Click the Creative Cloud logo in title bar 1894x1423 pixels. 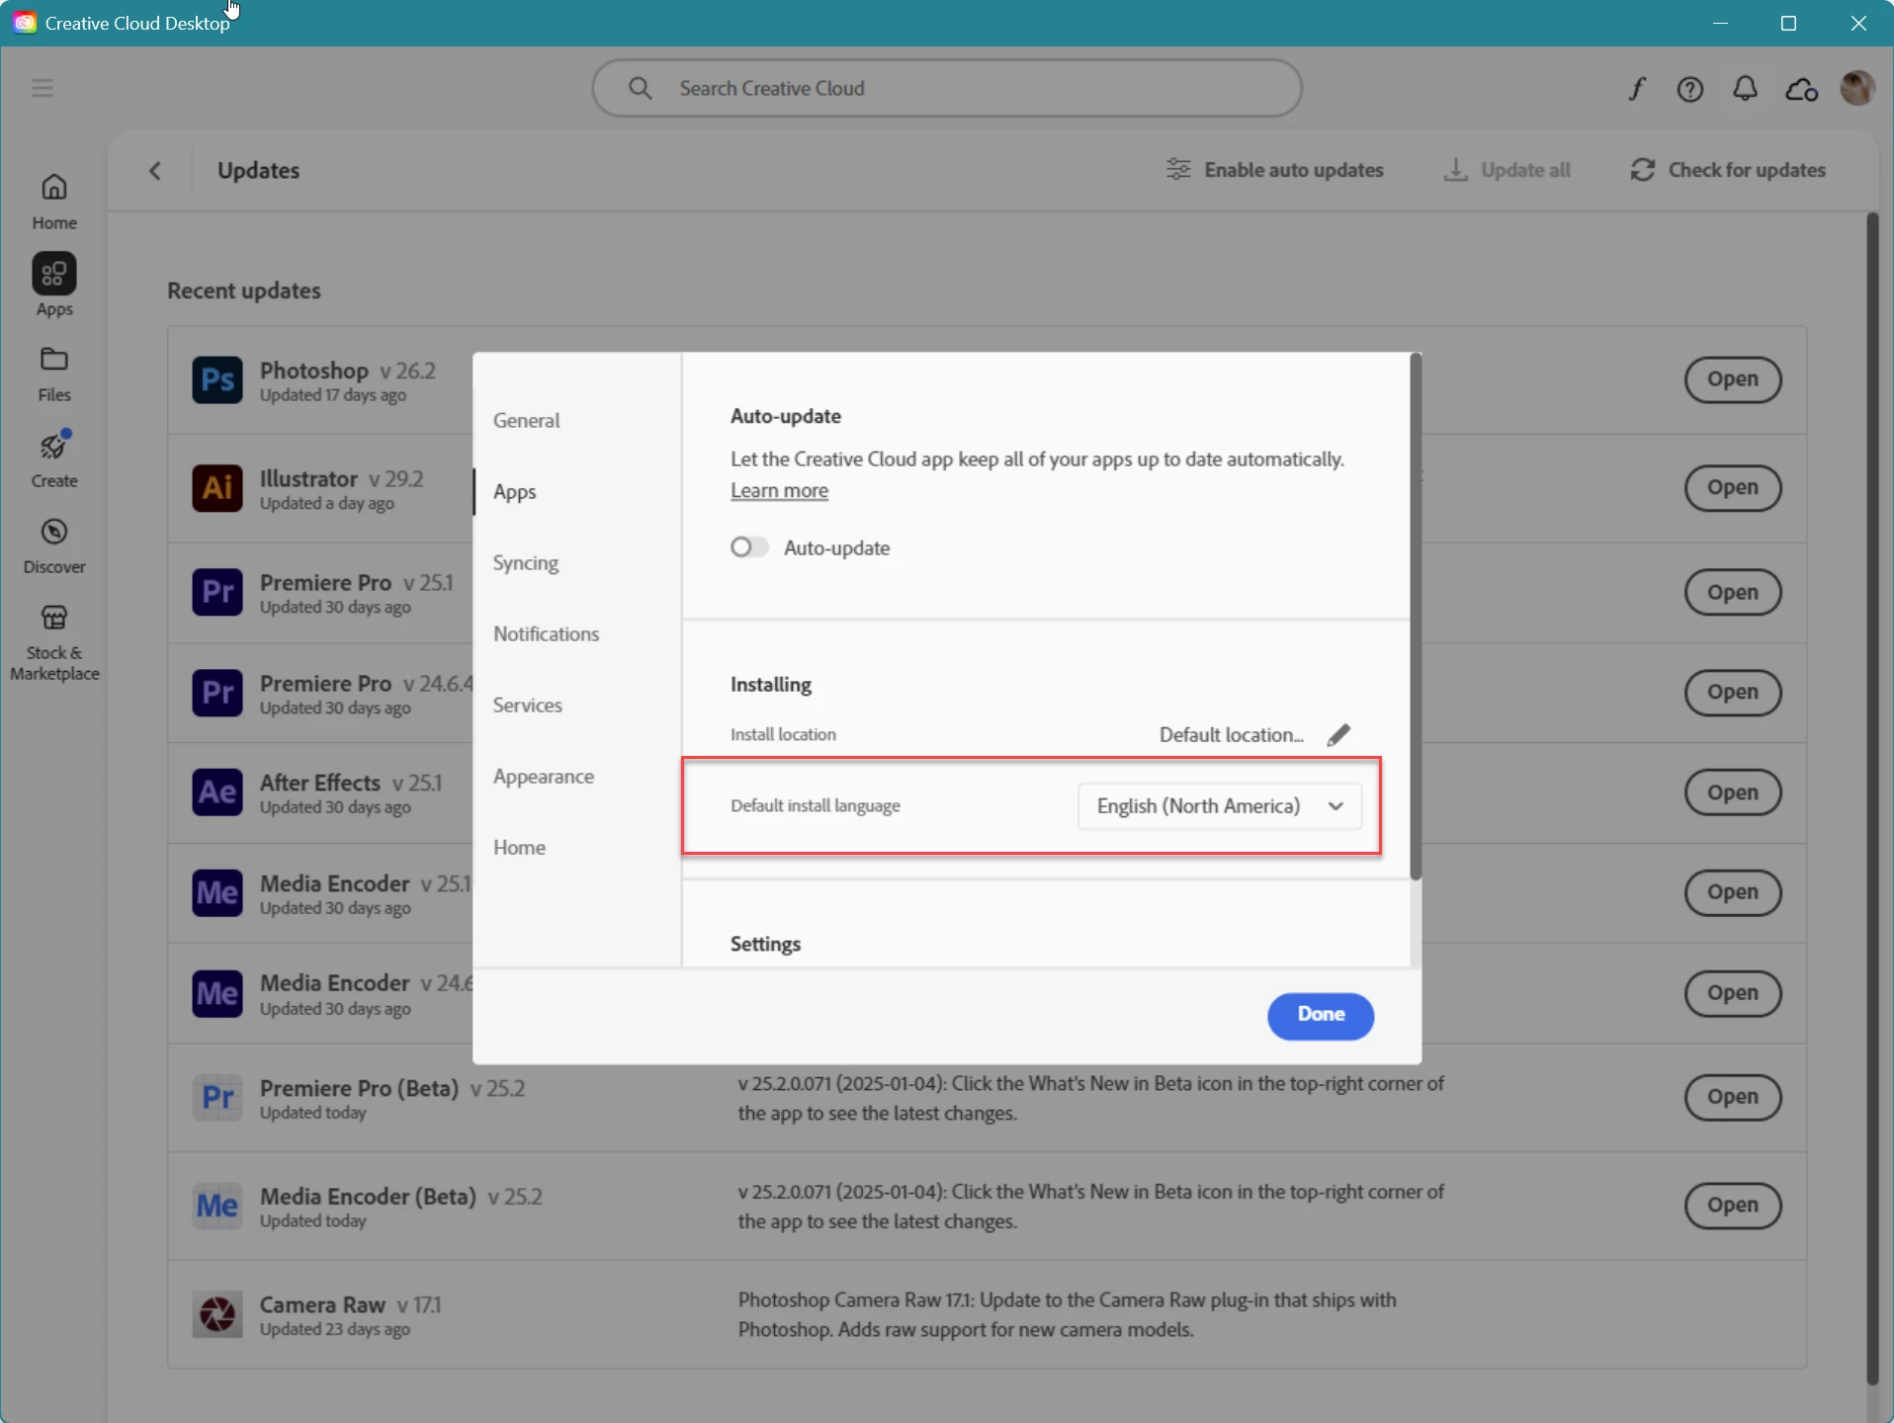point(25,23)
